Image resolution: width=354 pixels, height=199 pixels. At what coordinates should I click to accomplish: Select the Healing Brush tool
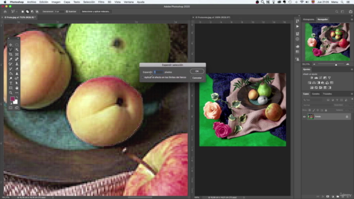coord(17,59)
